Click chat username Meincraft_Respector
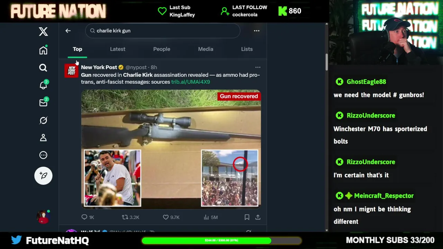 click(384, 196)
